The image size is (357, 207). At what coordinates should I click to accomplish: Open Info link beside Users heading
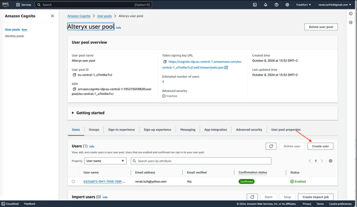click(x=92, y=147)
